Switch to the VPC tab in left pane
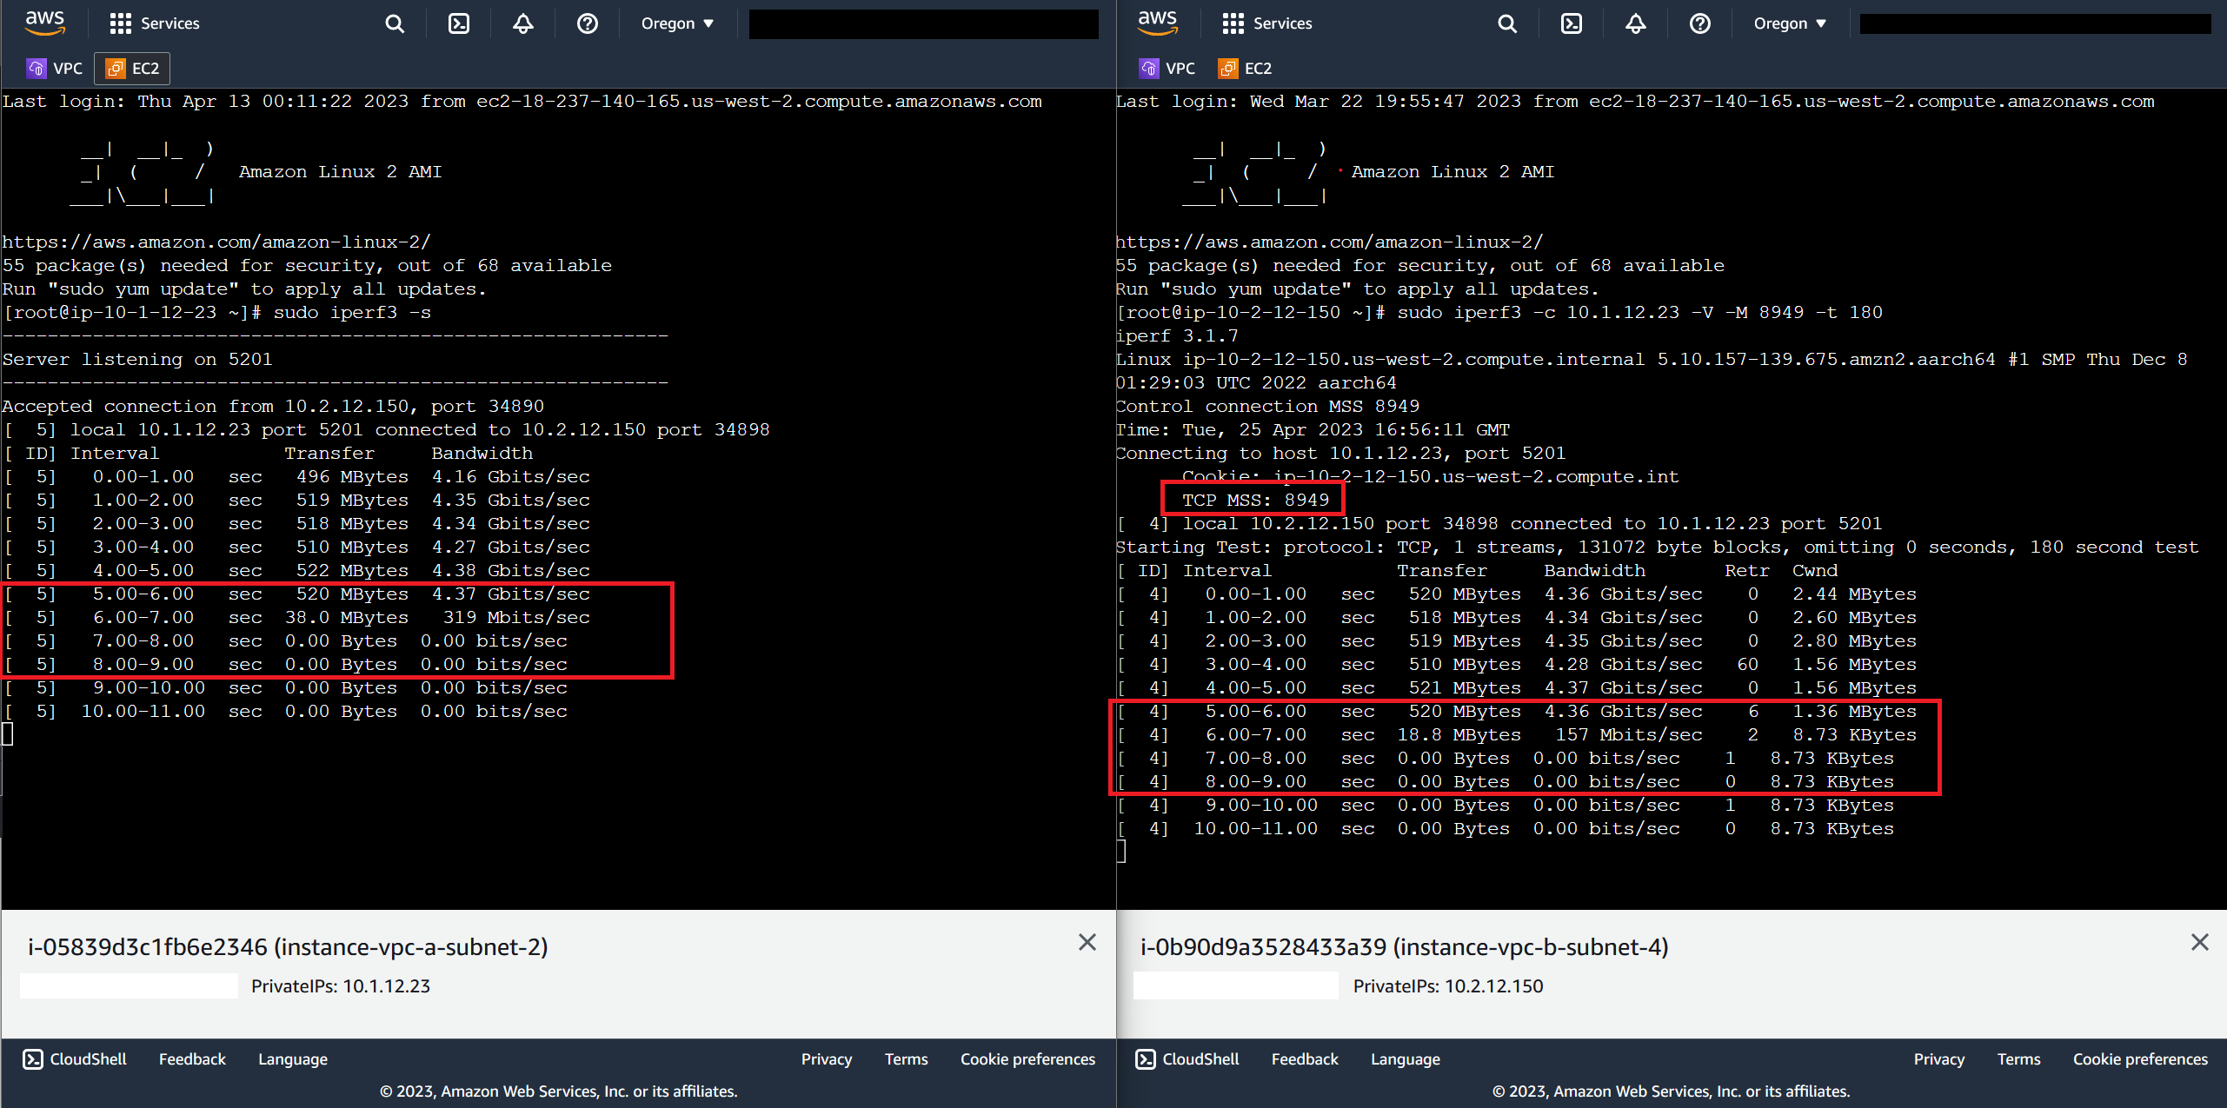Viewport: 2227px width, 1108px height. point(54,68)
